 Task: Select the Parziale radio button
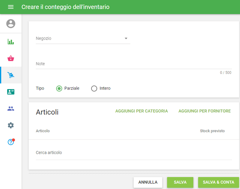tap(59, 88)
